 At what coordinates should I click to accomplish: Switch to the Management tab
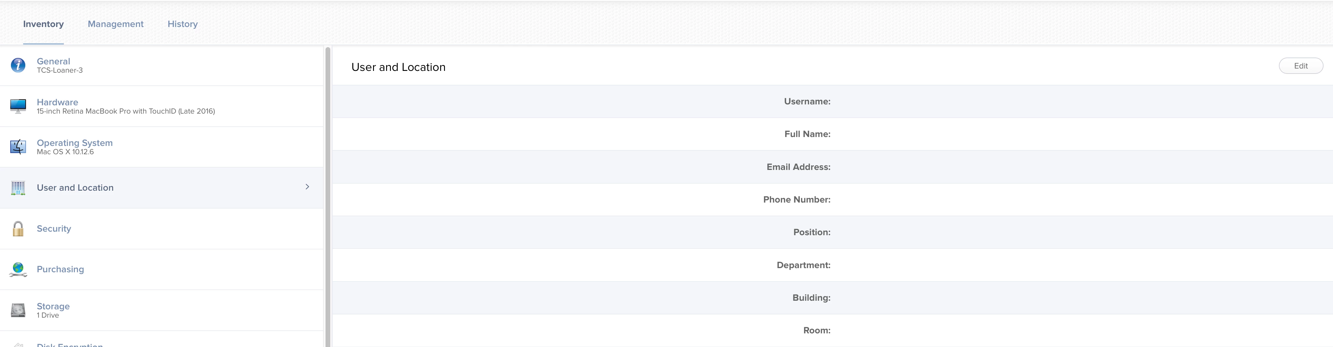(x=116, y=24)
